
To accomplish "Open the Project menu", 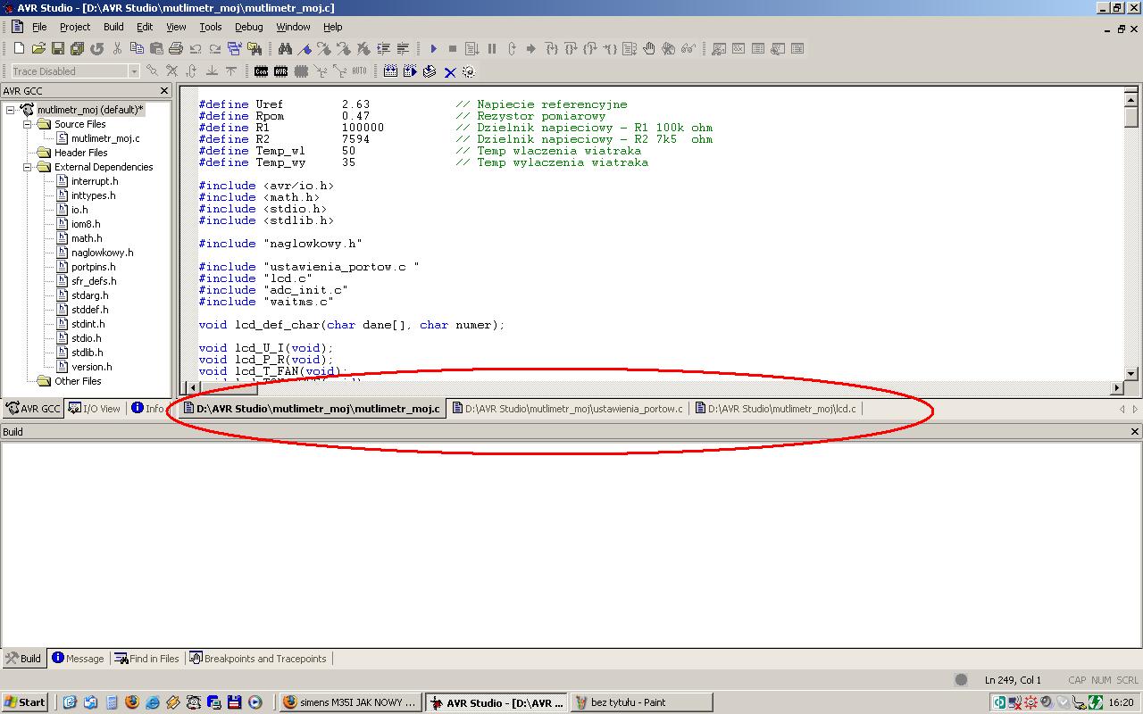I will (x=75, y=27).
